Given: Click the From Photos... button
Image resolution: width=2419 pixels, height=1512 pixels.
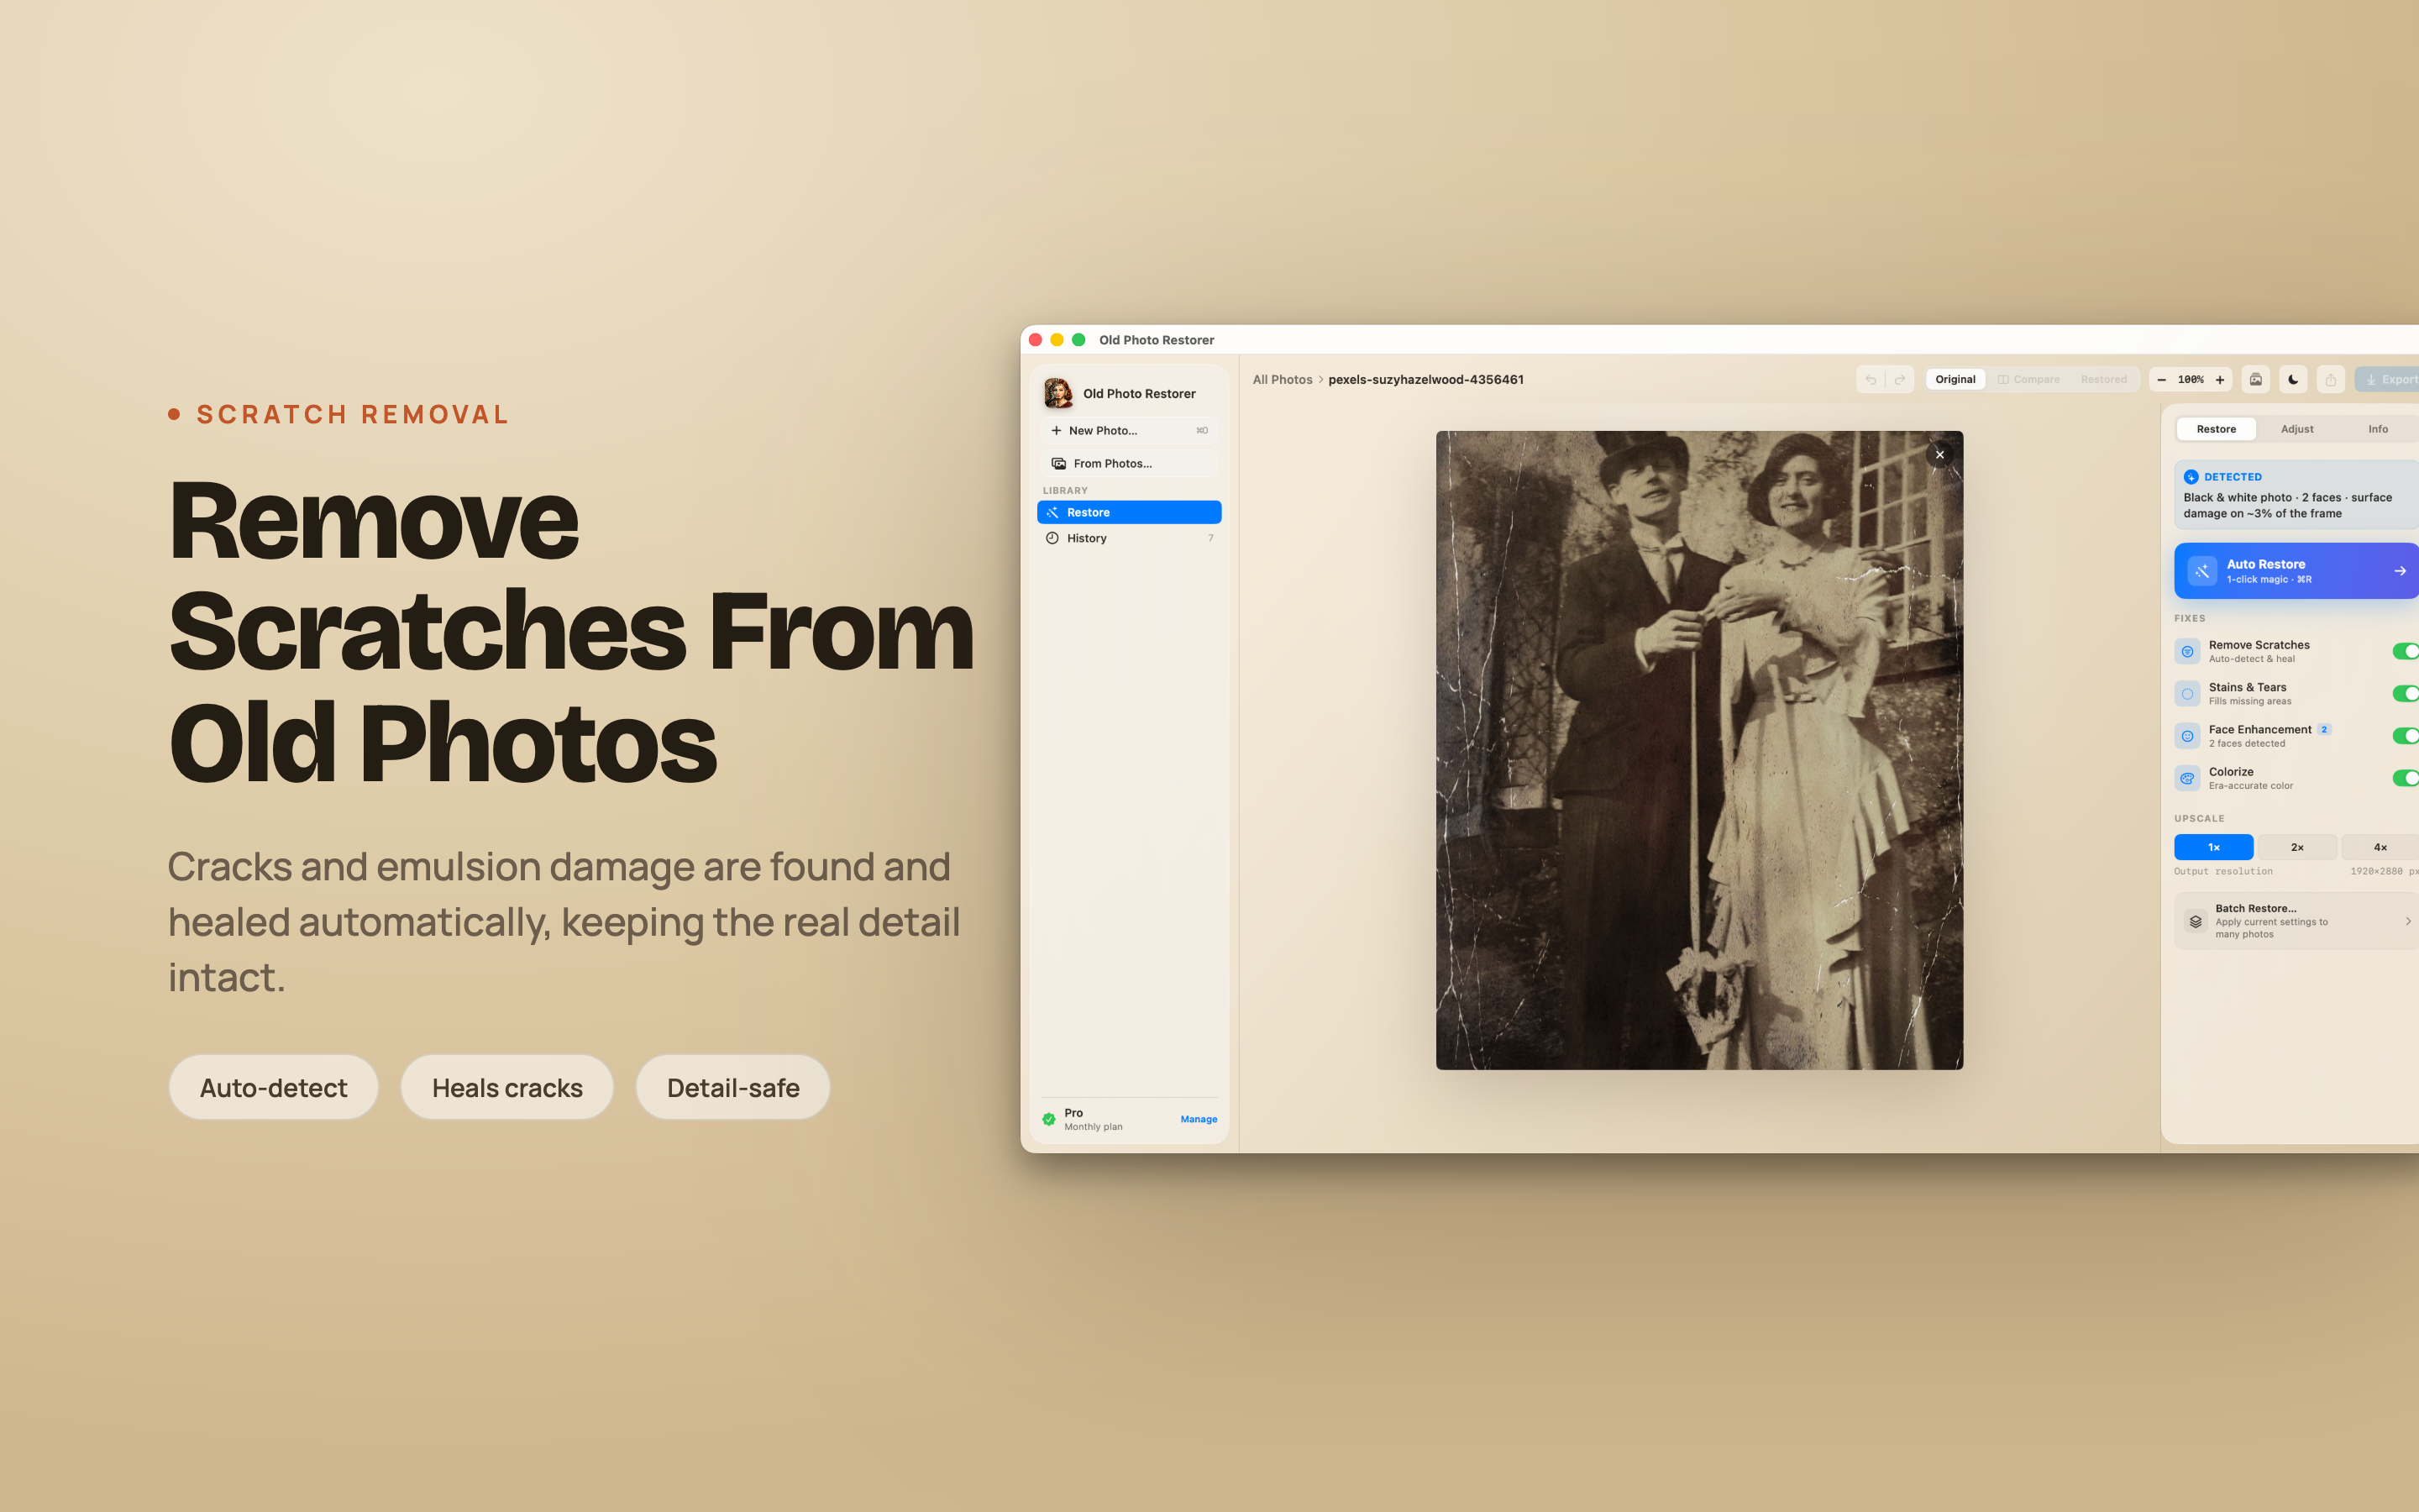Looking at the screenshot, I should [1130, 464].
